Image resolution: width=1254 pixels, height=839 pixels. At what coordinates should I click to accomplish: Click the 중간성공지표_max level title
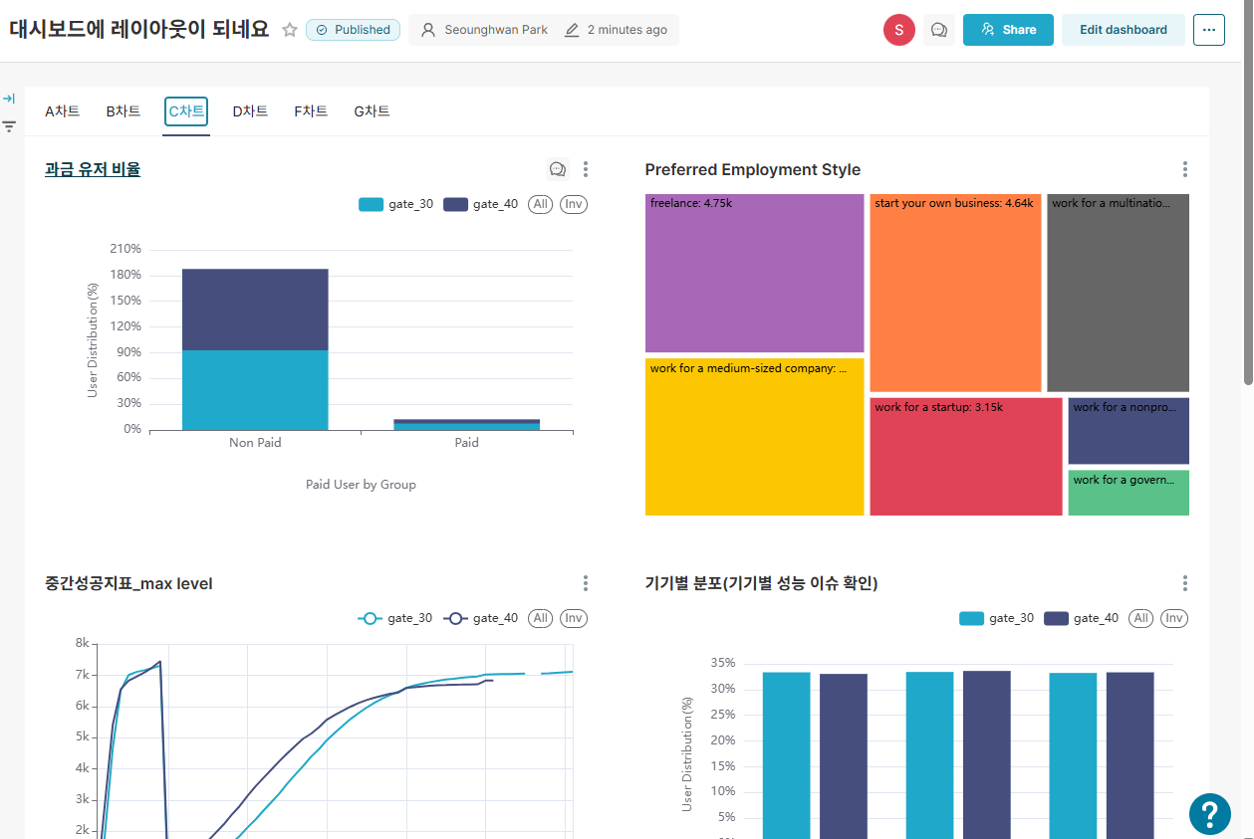[x=128, y=583]
